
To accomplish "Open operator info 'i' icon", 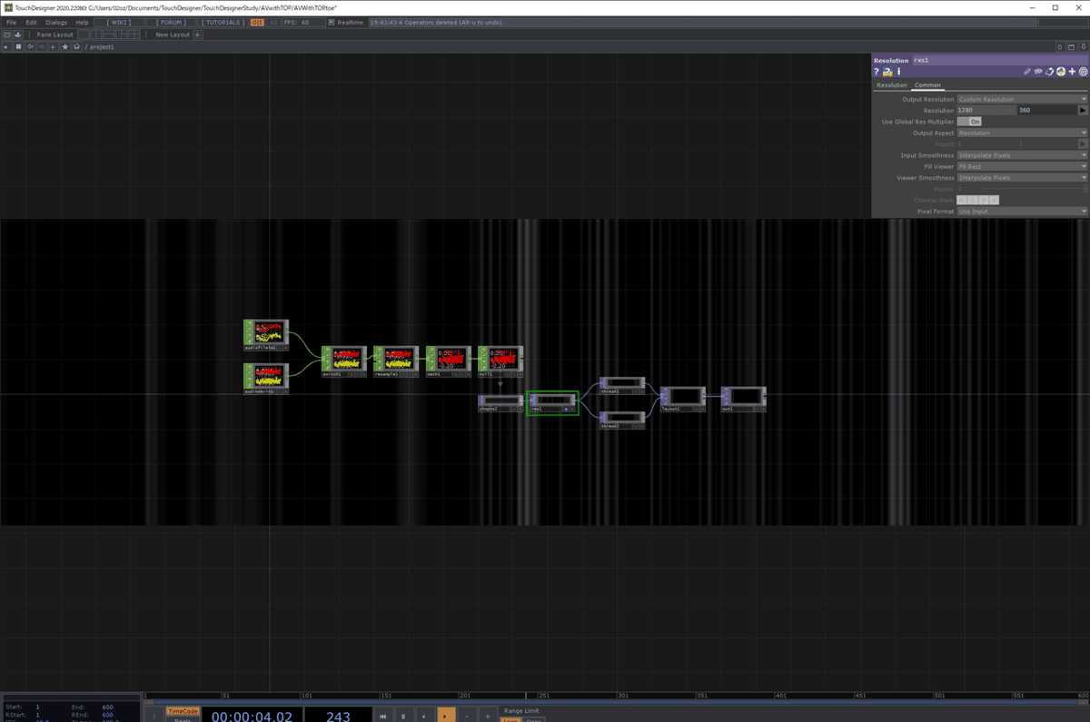I will pos(899,72).
